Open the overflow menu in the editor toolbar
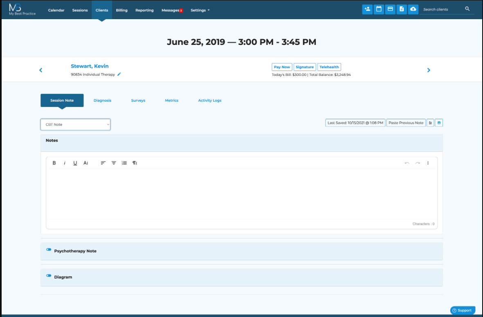The width and height of the screenshot is (483, 317). click(428, 163)
